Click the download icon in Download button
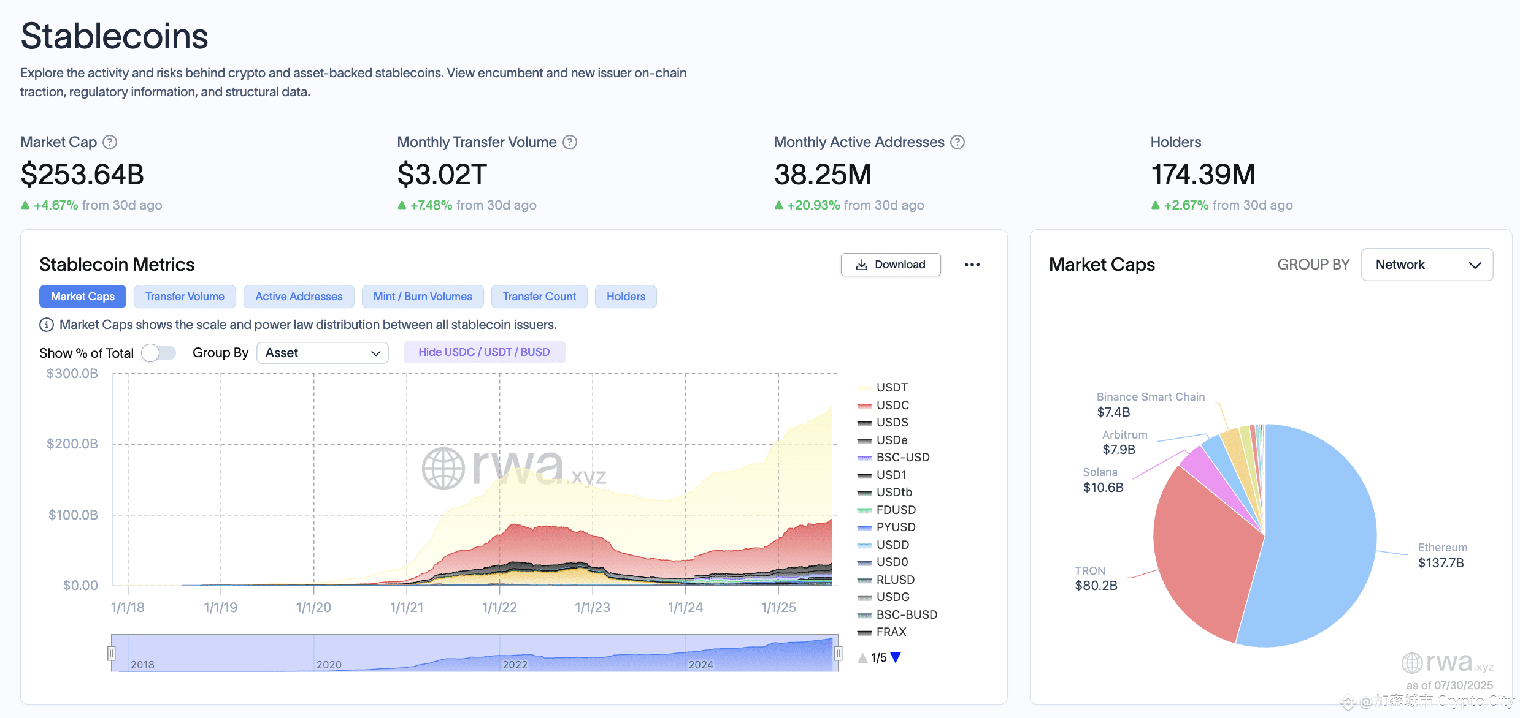The image size is (1520, 718). pyautogui.click(x=862, y=265)
